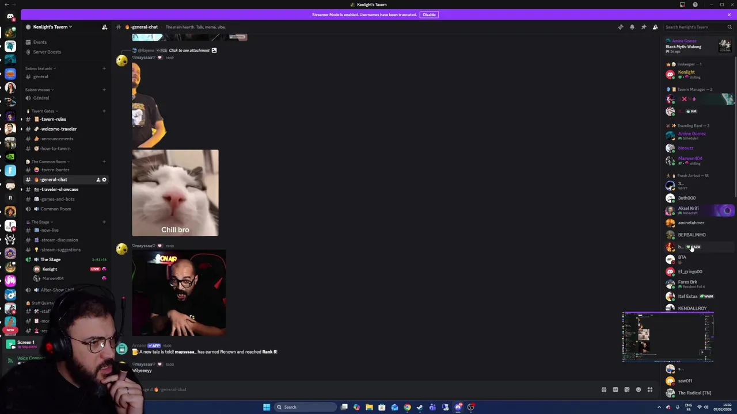This screenshot has width=737, height=414.
Task: Collapse The Common Room category
Action: coord(49,162)
